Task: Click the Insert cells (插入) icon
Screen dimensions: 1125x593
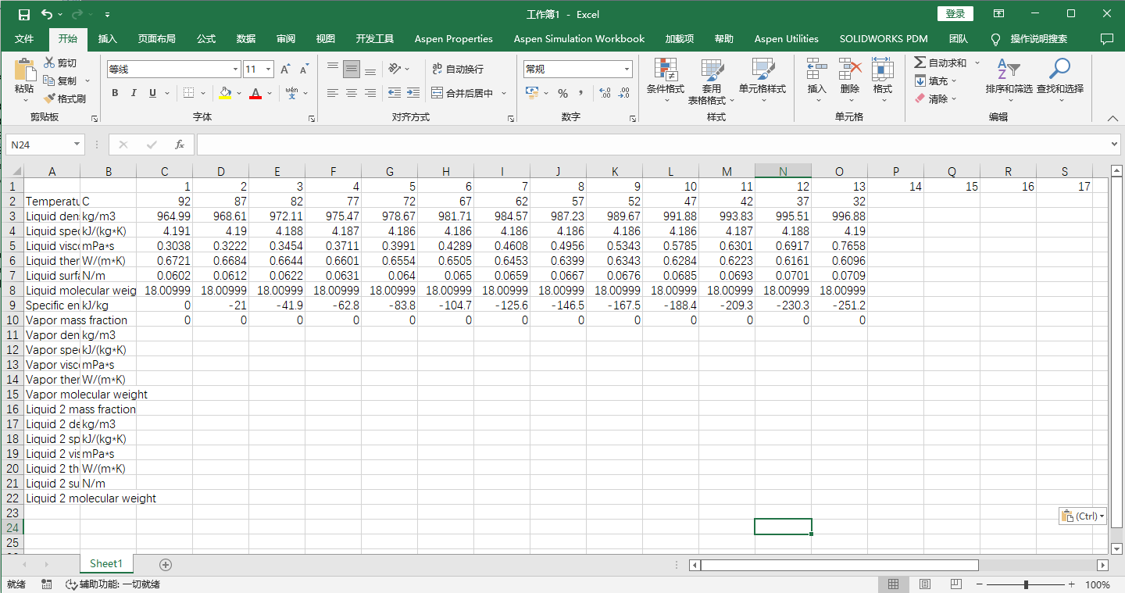Action: 817,70
